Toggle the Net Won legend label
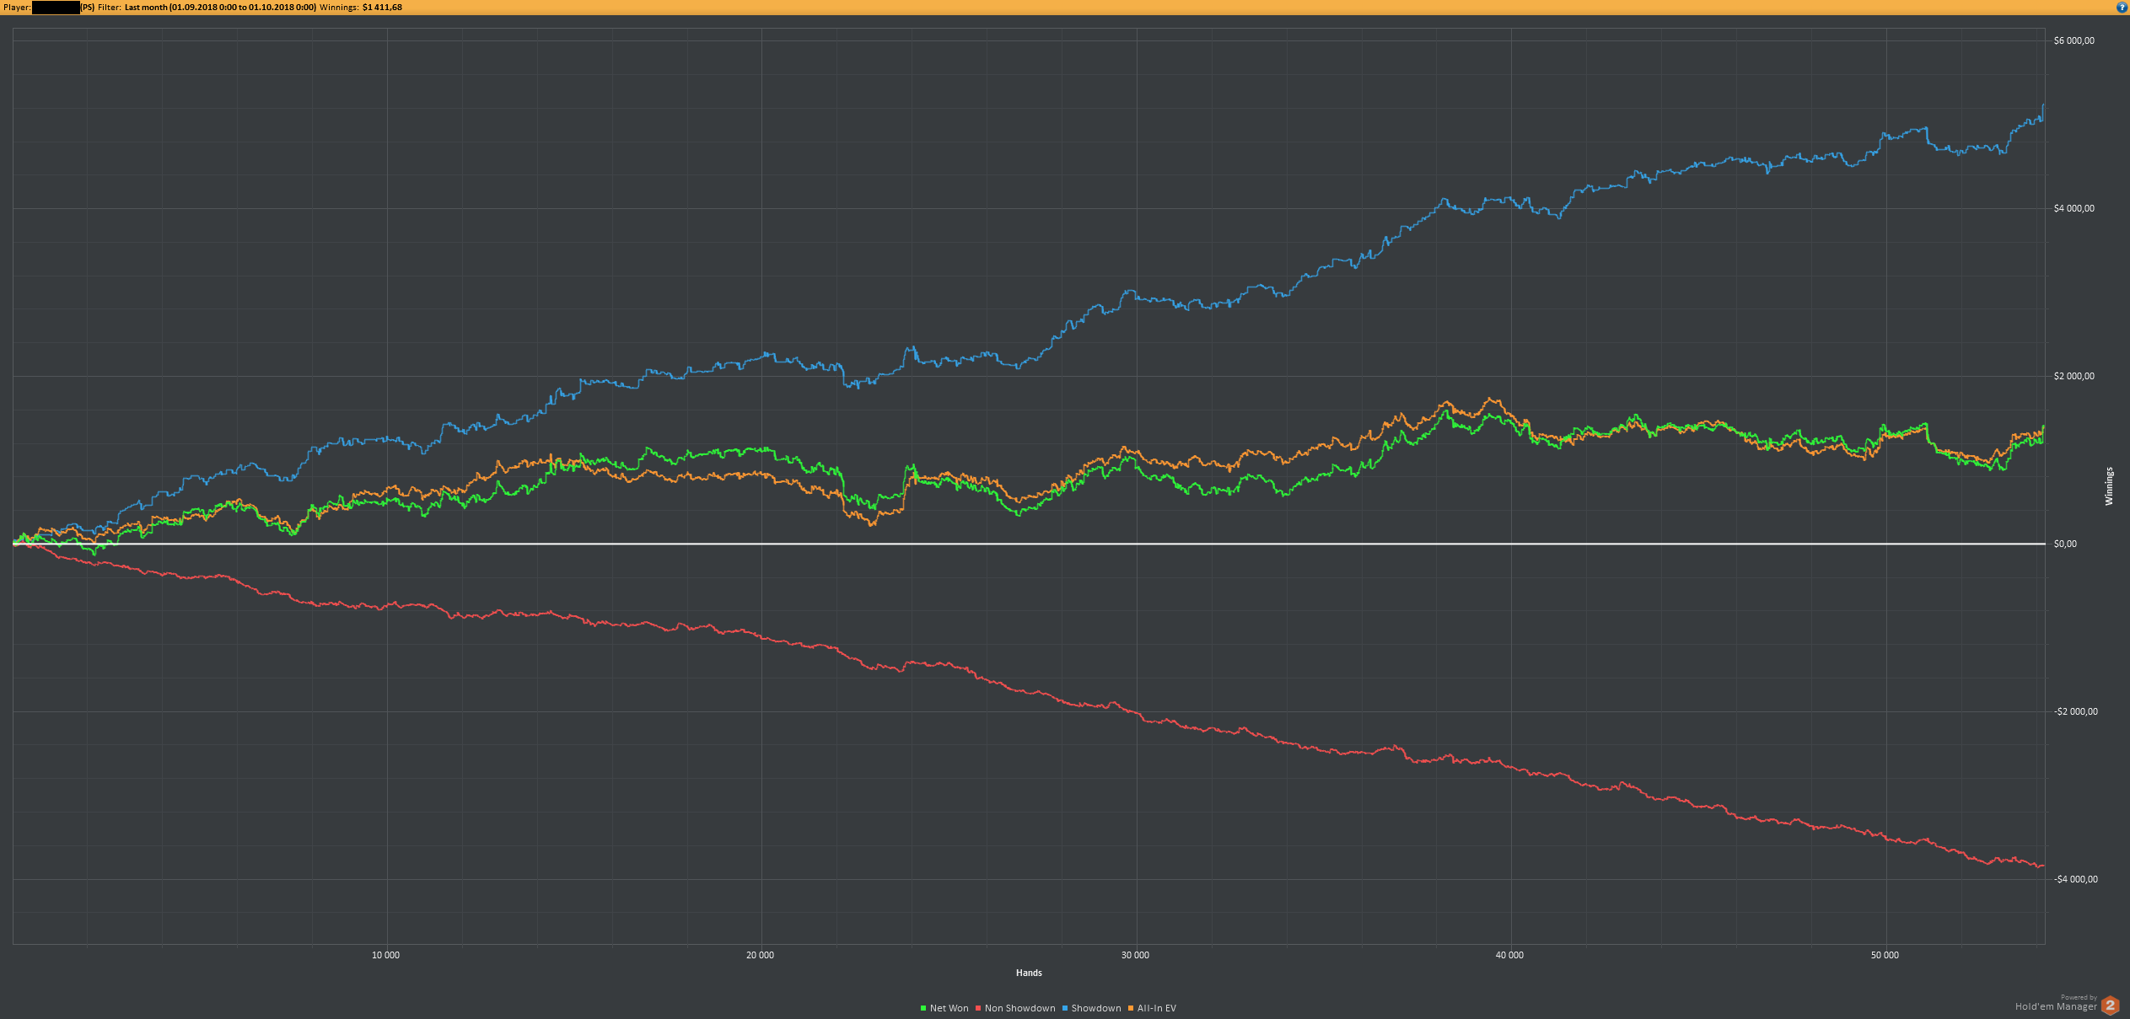Image resolution: width=2130 pixels, height=1019 pixels. tap(949, 1008)
